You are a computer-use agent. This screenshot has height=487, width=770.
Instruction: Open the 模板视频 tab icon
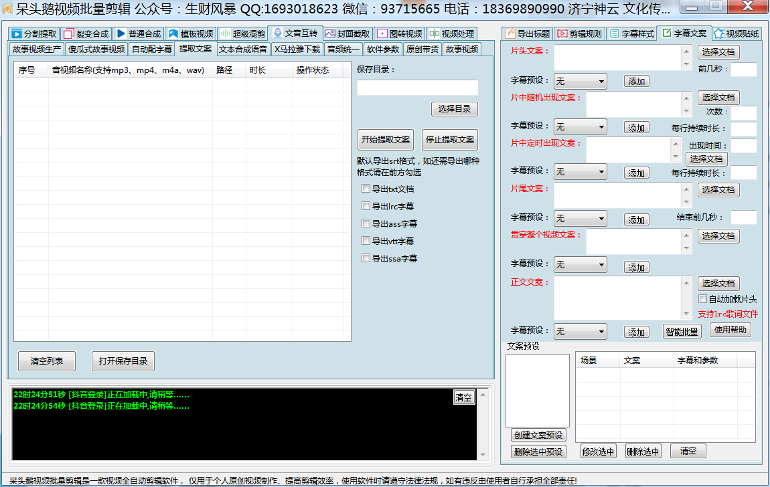point(173,34)
